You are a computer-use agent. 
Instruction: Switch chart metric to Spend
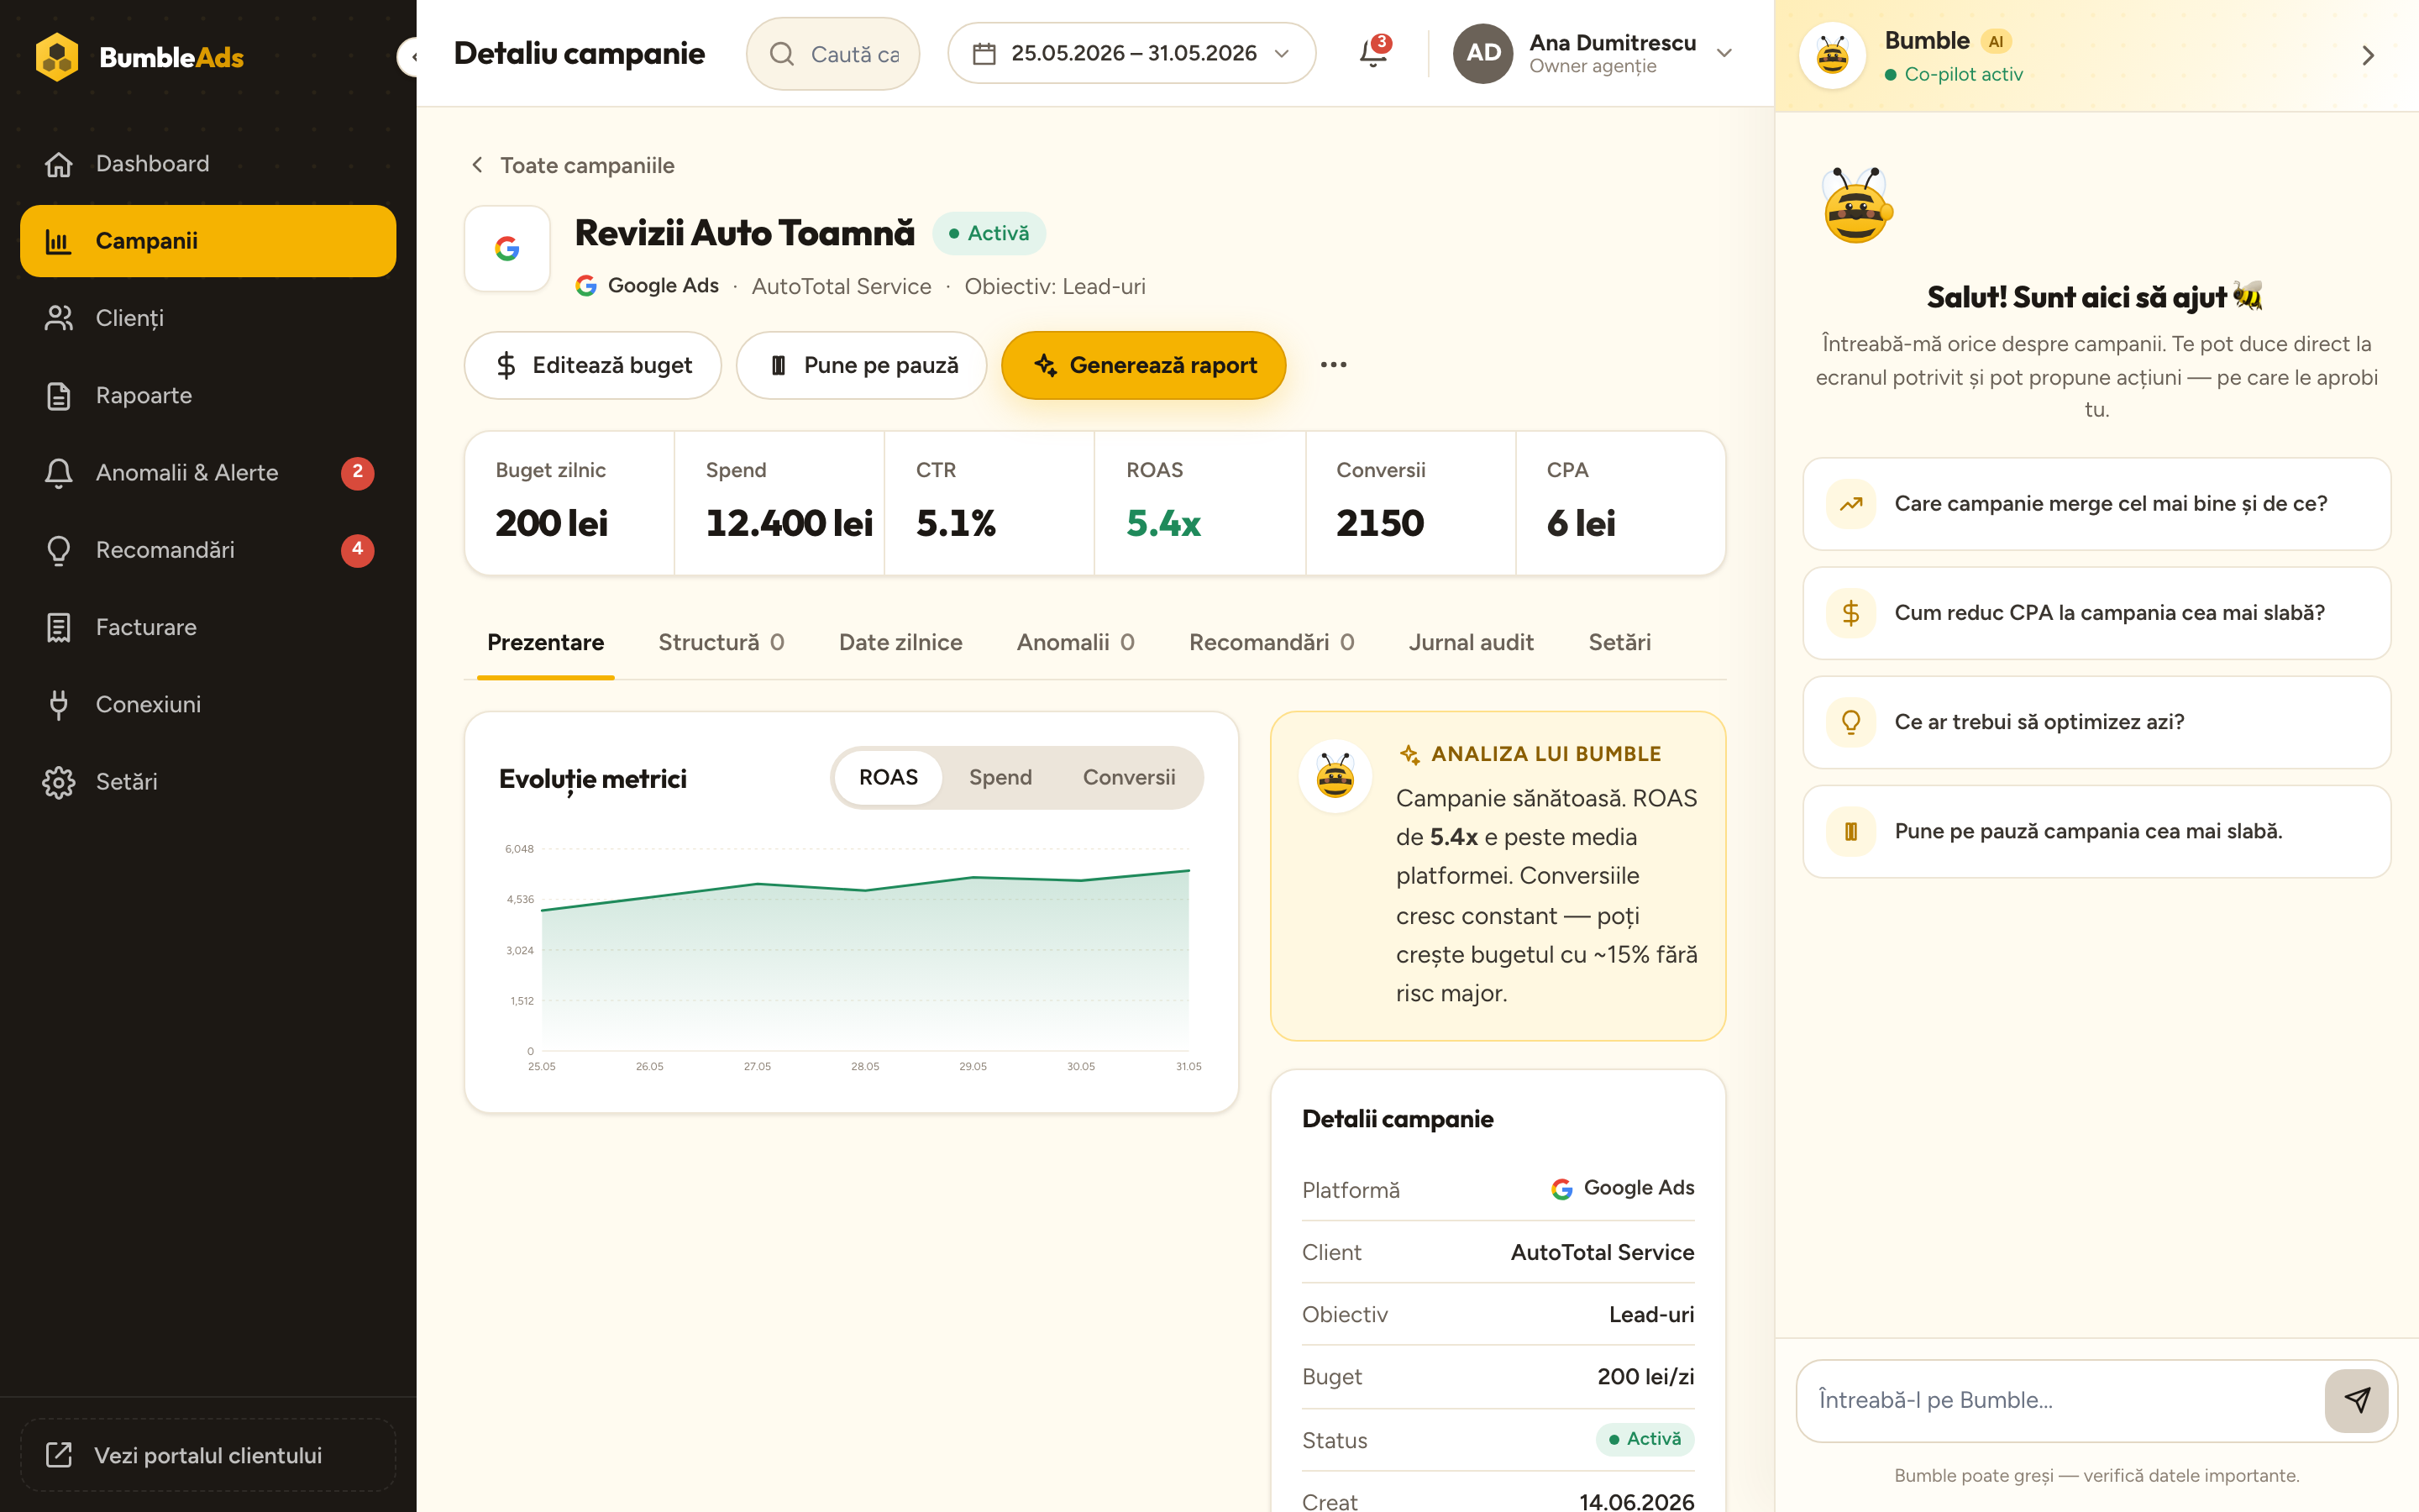tap(1000, 778)
